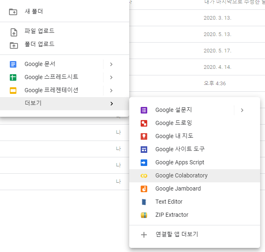Select 폴더 업로드 menu entry
The width and height of the screenshot is (265, 252).
pos(65,44)
